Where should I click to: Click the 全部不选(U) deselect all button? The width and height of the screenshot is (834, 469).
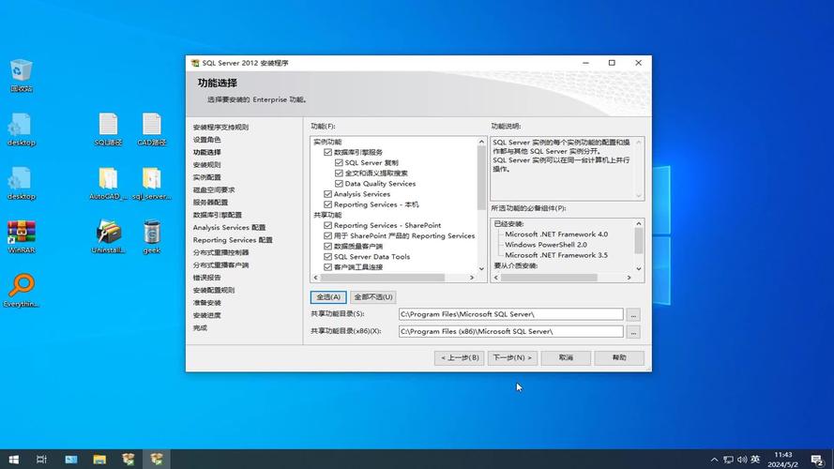[x=373, y=297]
